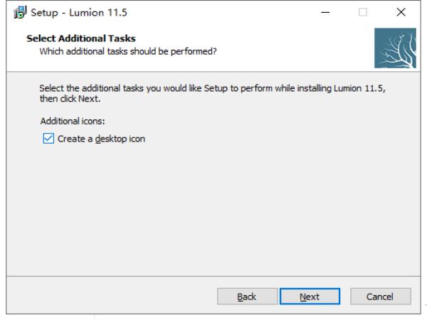Viewport: 427px width, 320px height.
Task: Click empty footer area left of Back
Action: click(x=109, y=296)
